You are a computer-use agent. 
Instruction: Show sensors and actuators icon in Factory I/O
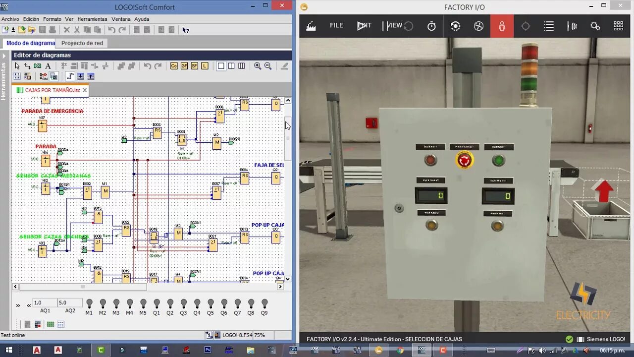coord(572,26)
